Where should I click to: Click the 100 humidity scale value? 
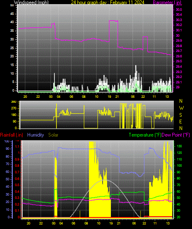tap(7, 142)
